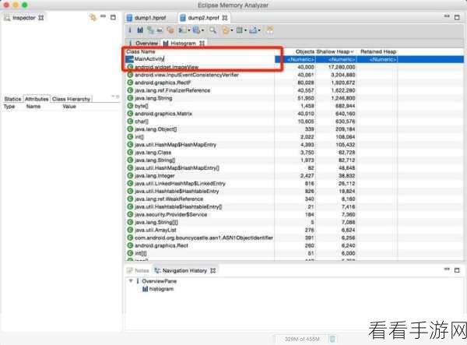The width and height of the screenshot is (467, 345).
Task: Click the shallow heap value 17,280,000
Action: [342, 67]
